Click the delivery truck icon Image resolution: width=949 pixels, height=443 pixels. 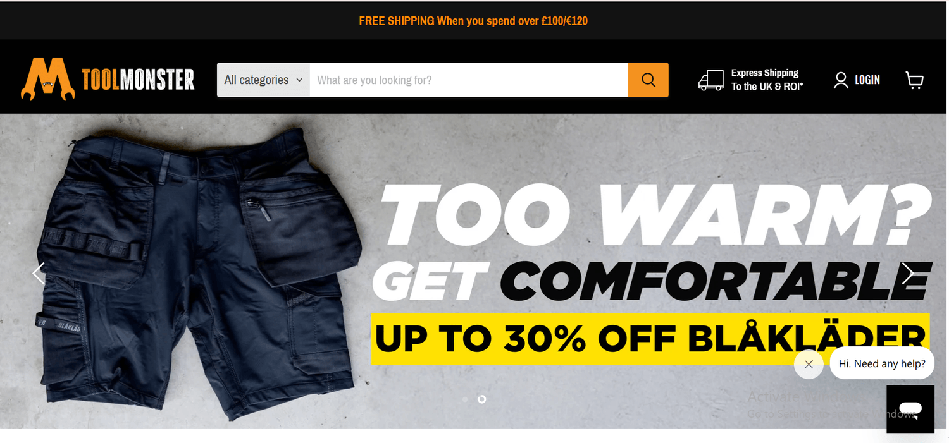[x=711, y=80]
